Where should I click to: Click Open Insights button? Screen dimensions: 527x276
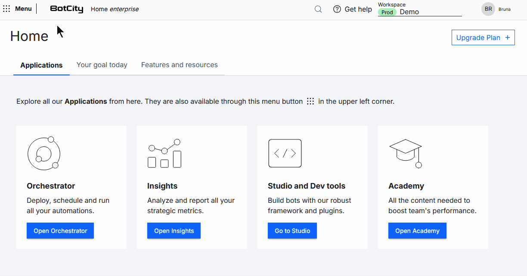[174, 231]
